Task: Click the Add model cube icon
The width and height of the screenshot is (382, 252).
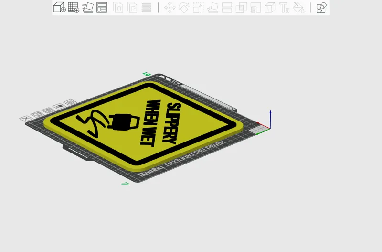Action: (59, 7)
